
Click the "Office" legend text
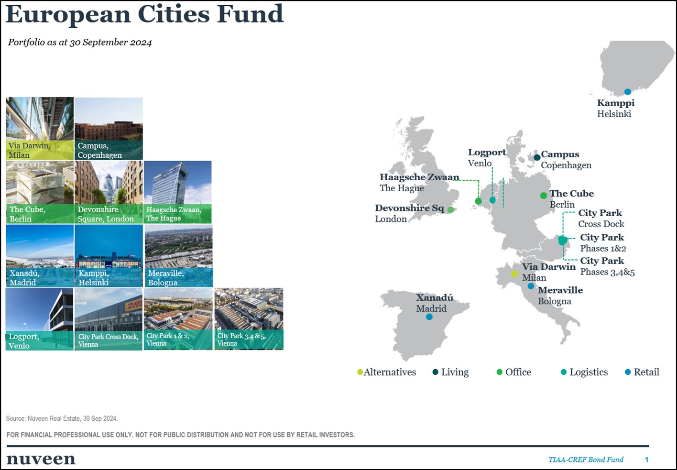(x=518, y=372)
